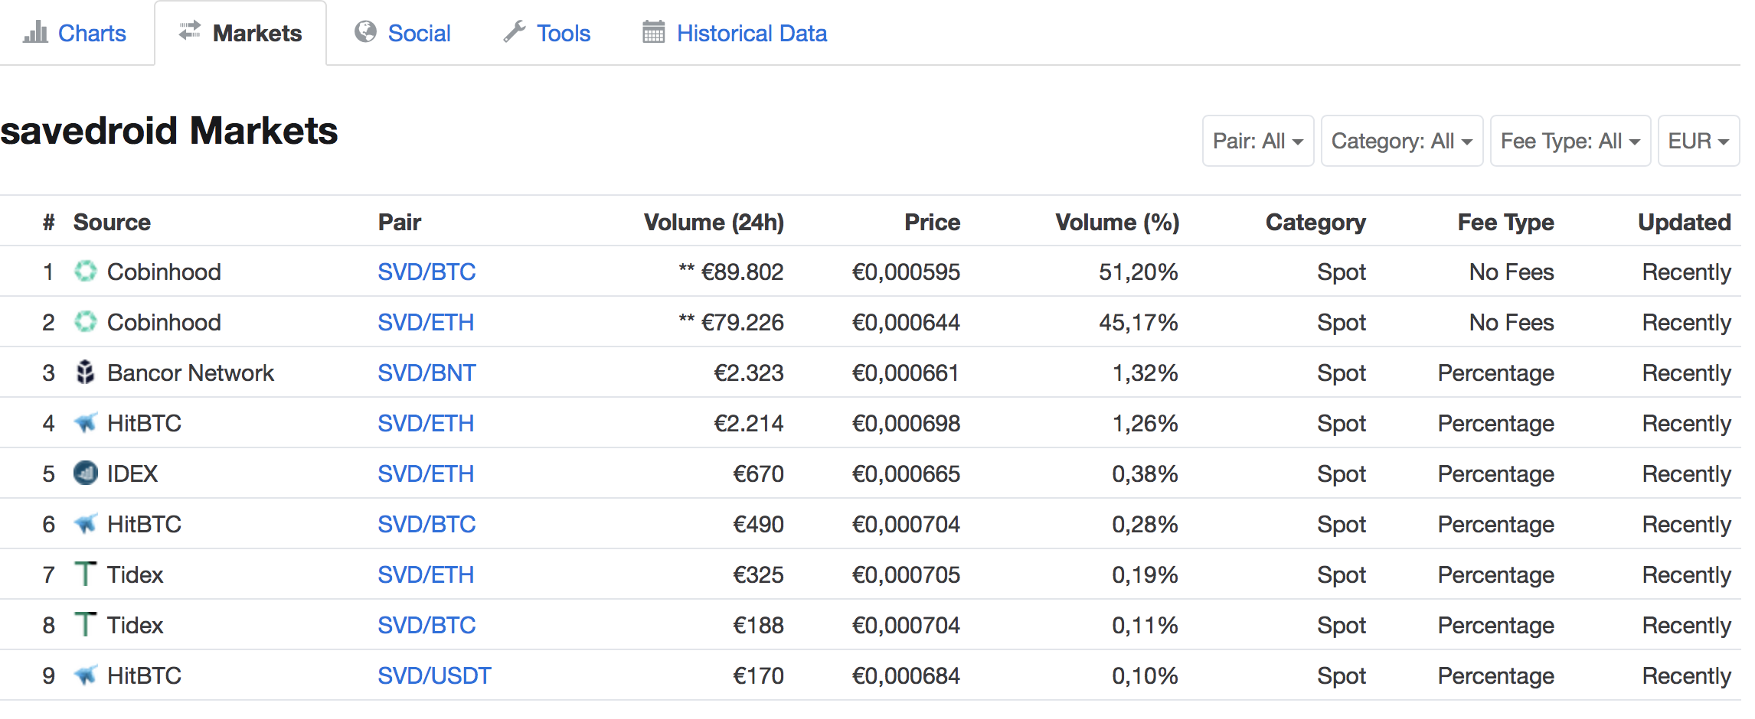Viewport: 1755px width, 719px height.
Task: Click the Charts bar graph icon
Action: (x=35, y=32)
